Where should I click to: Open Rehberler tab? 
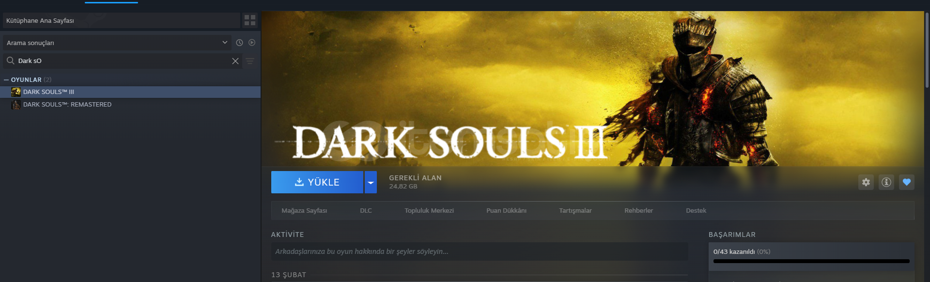(638, 211)
